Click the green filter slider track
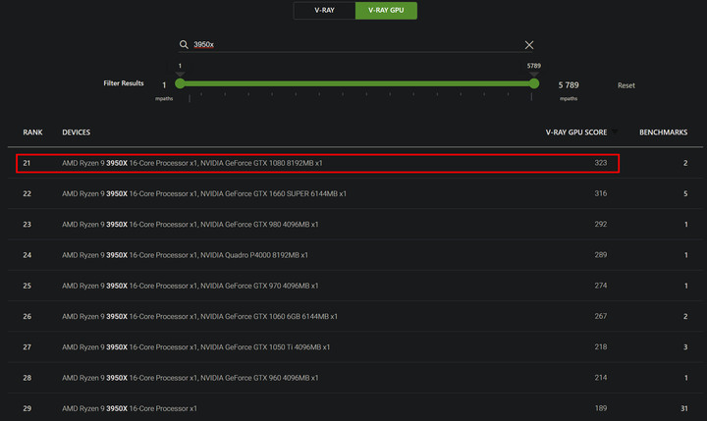707x421 pixels. coord(356,83)
